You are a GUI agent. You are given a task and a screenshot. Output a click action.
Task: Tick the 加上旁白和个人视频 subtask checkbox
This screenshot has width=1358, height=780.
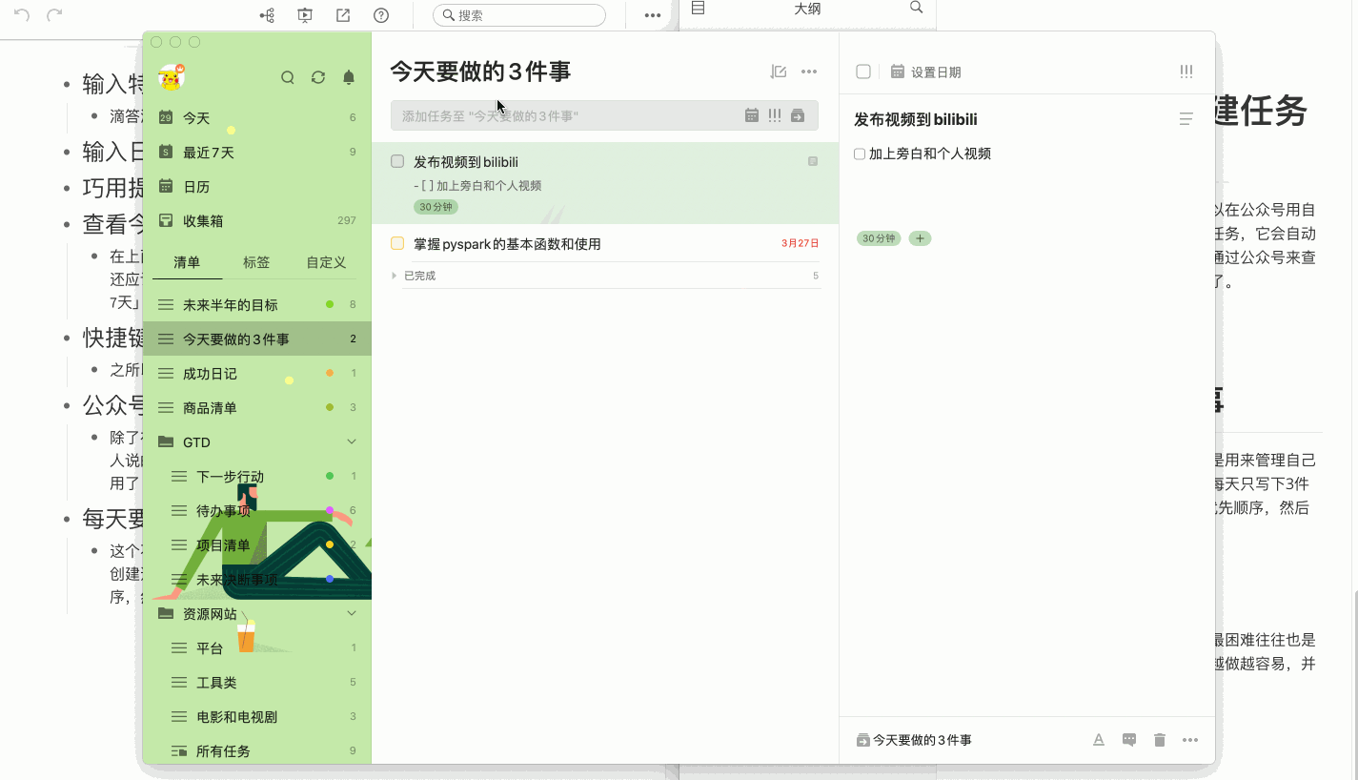pos(860,154)
